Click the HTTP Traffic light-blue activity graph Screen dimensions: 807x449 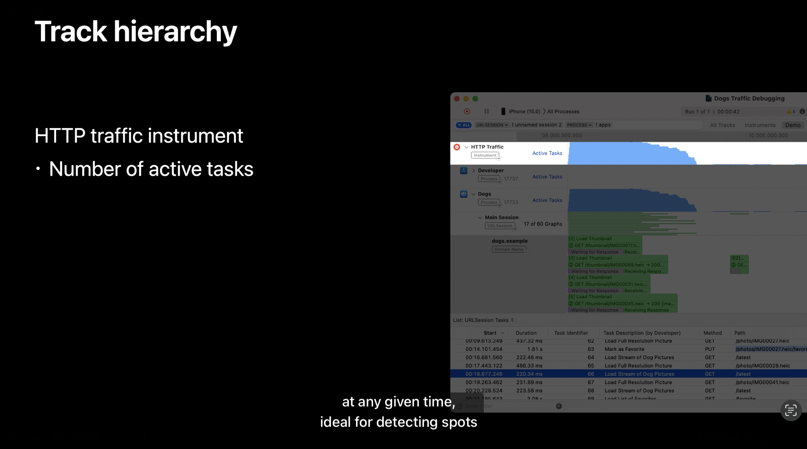point(632,153)
